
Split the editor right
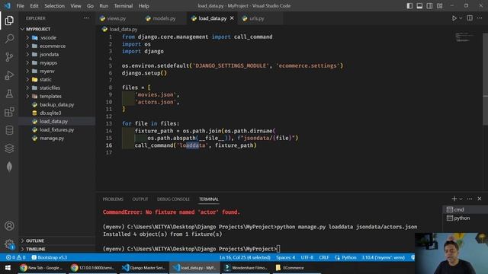[x=470, y=18]
